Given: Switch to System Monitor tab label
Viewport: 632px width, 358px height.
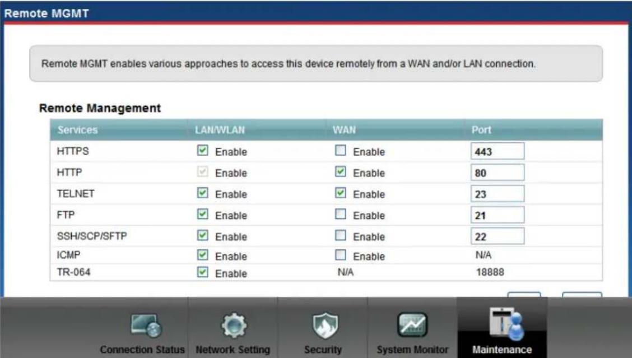Looking at the screenshot, I should (412, 350).
